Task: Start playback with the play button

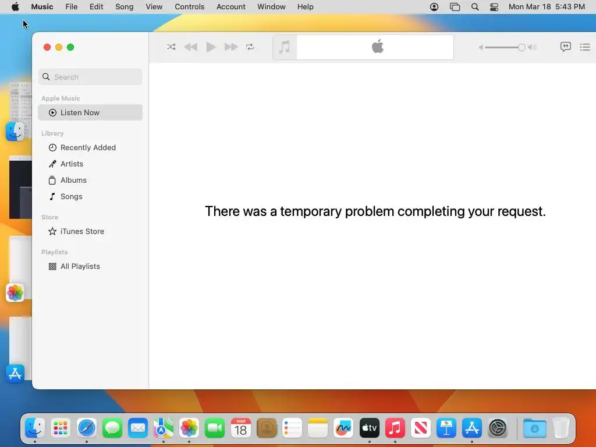Action: pos(211,47)
